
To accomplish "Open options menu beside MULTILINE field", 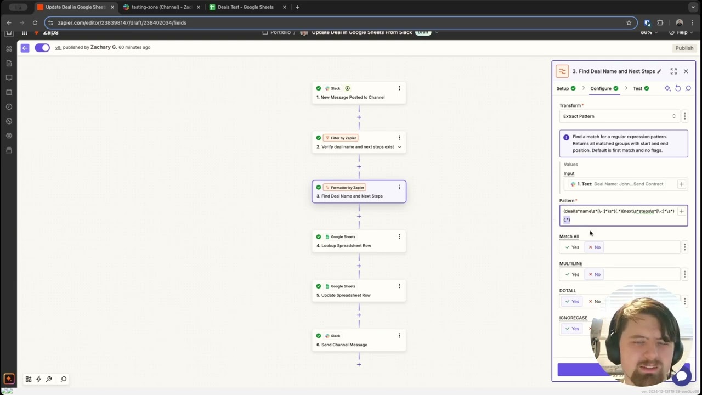I will 684,274.
